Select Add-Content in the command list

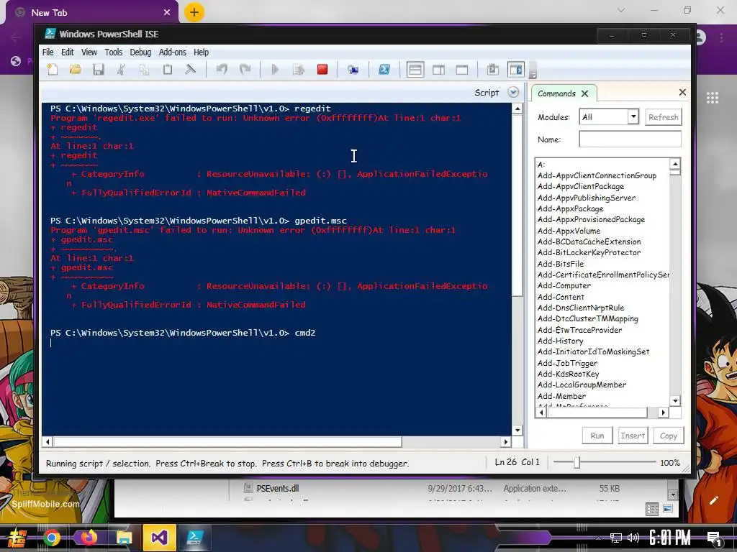(x=561, y=297)
